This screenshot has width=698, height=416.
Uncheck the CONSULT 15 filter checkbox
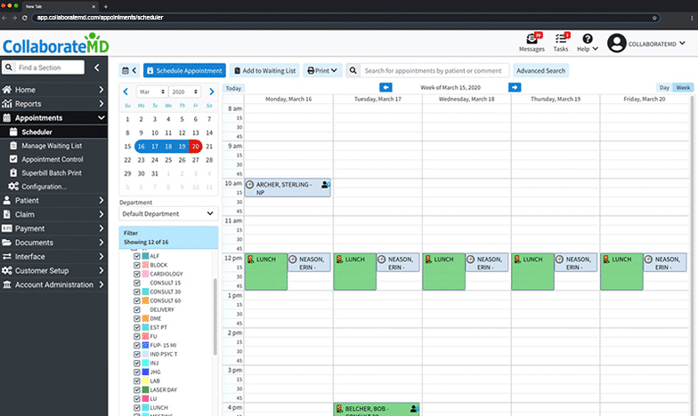click(137, 283)
